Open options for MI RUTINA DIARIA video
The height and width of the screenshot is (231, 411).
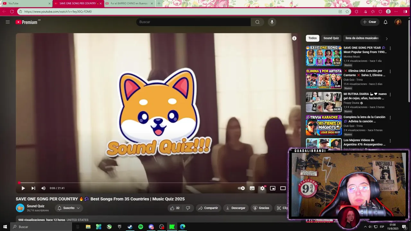390,95
